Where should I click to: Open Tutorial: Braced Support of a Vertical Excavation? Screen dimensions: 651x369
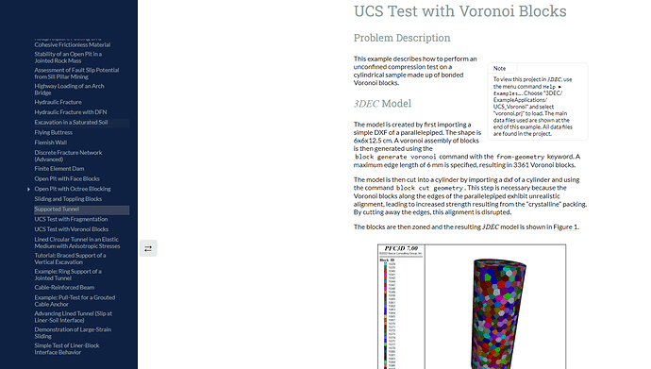click(x=70, y=259)
